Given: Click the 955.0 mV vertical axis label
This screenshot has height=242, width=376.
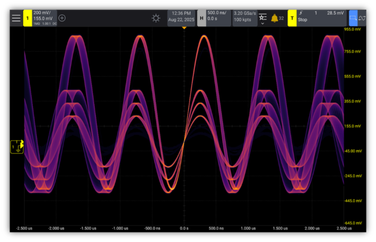Looking at the screenshot, I should point(352,28).
